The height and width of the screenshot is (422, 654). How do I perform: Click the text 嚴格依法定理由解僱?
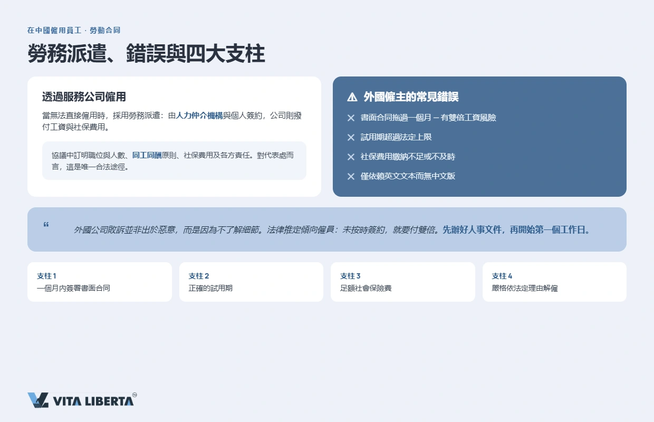(525, 288)
